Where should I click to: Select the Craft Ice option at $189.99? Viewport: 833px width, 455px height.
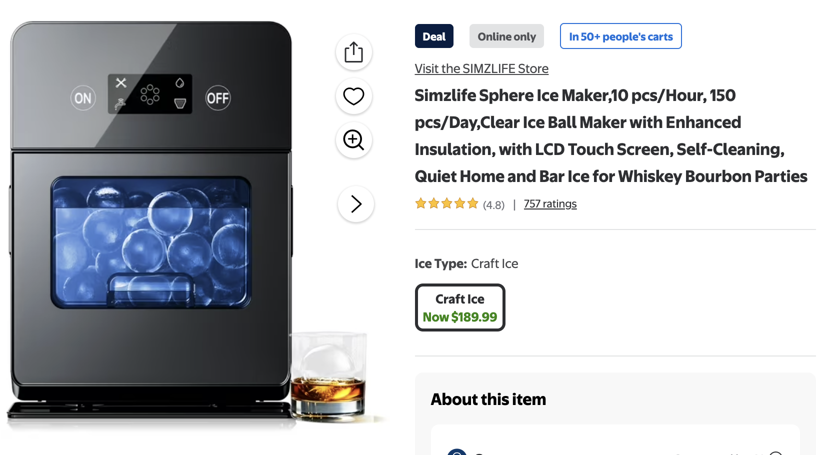(x=460, y=307)
